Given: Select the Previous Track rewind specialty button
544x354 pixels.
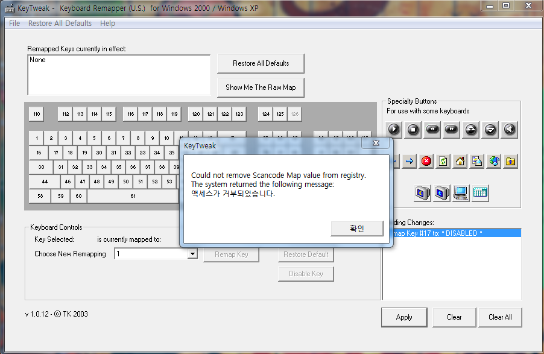Looking at the screenshot, I should [432, 130].
